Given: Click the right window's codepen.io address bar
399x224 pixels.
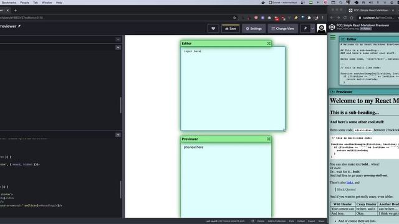Looking at the screenshot, I should tap(378, 18).
